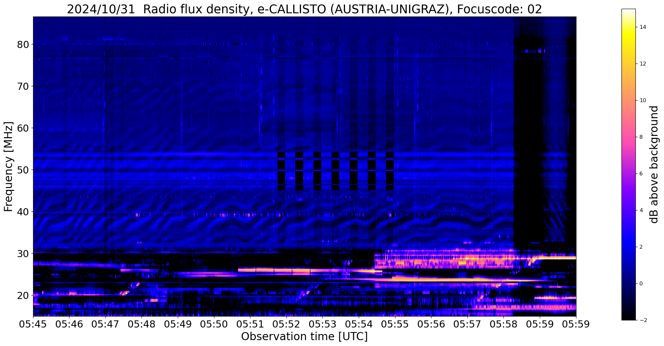Click the 70 MHz frequency tick label
The height and width of the screenshot is (346, 664).
point(23,86)
